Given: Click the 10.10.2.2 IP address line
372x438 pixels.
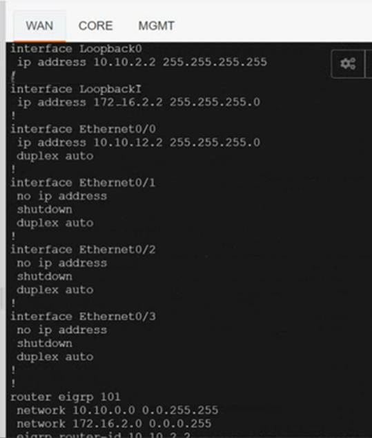Looking at the screenshot, I should 142,62.
